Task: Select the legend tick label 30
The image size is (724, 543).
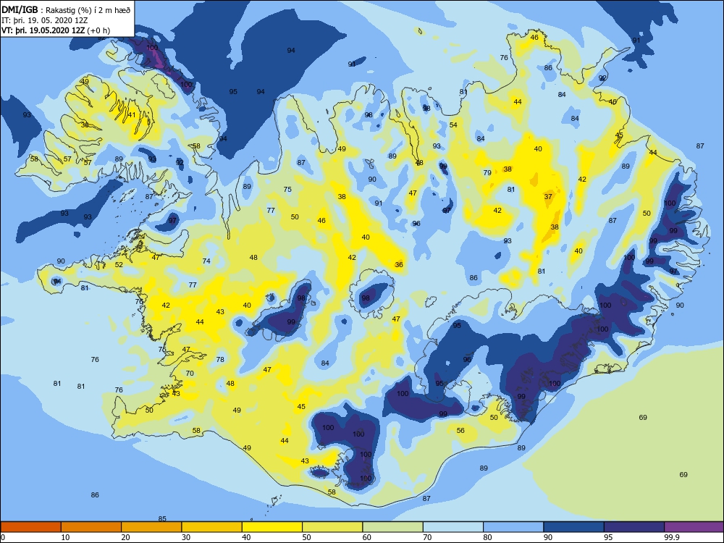Action: [186, 537]
